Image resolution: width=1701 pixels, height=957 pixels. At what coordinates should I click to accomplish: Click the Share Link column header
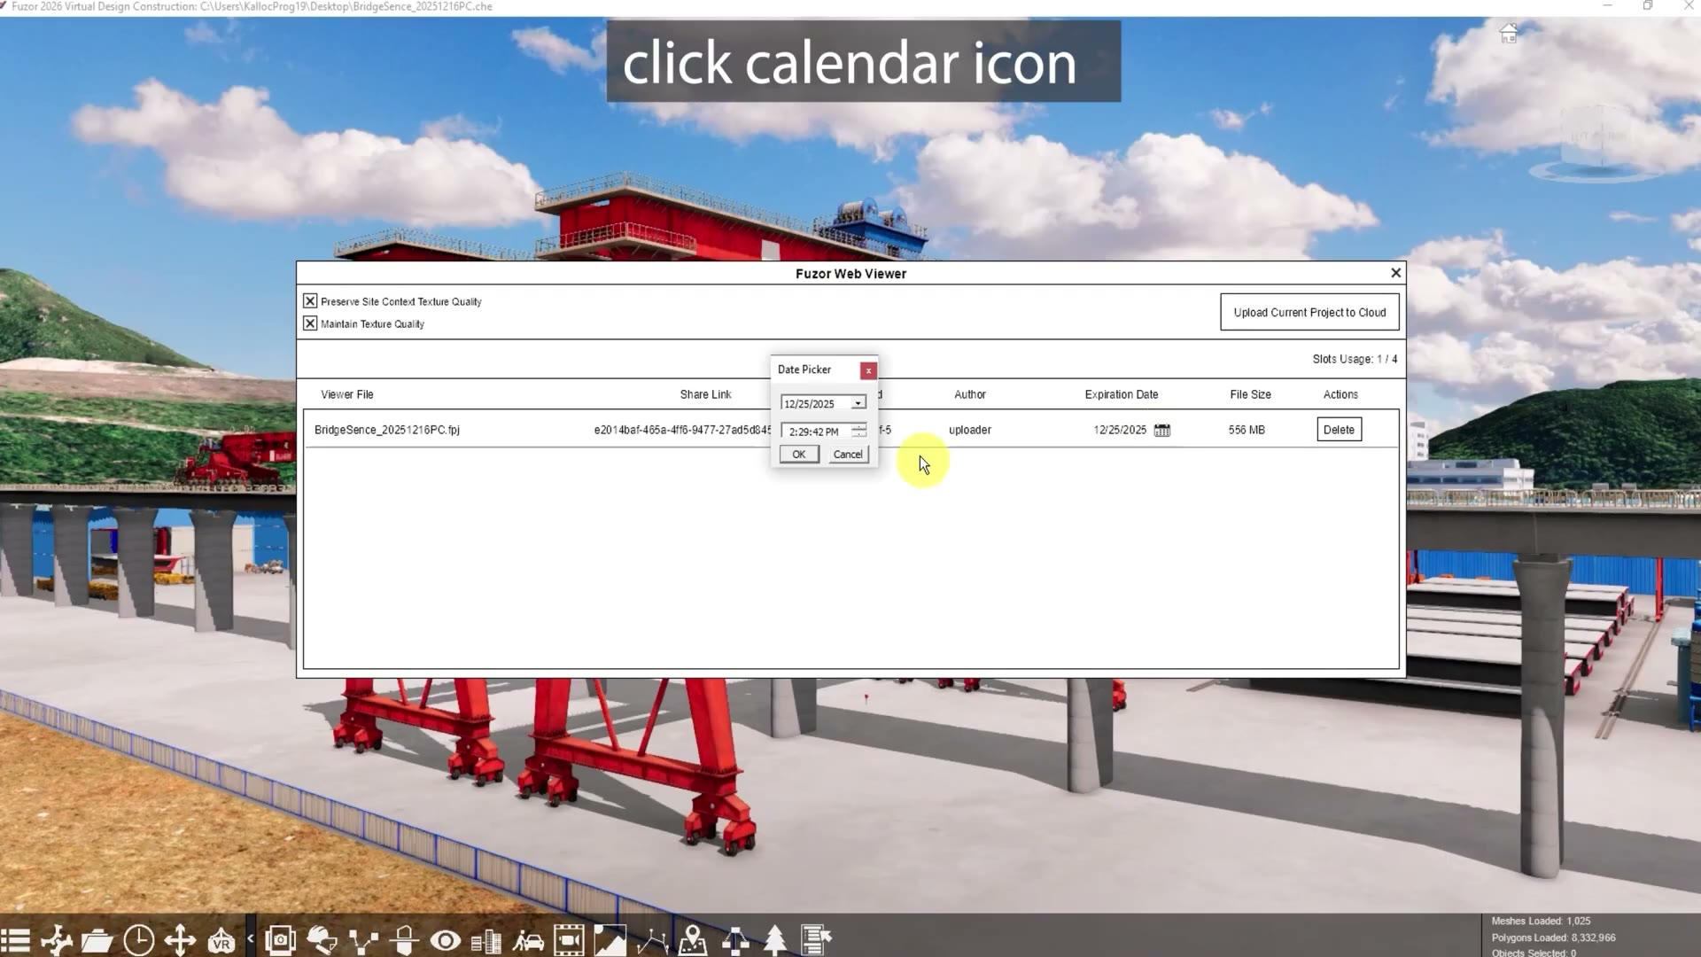pos(706,394)
